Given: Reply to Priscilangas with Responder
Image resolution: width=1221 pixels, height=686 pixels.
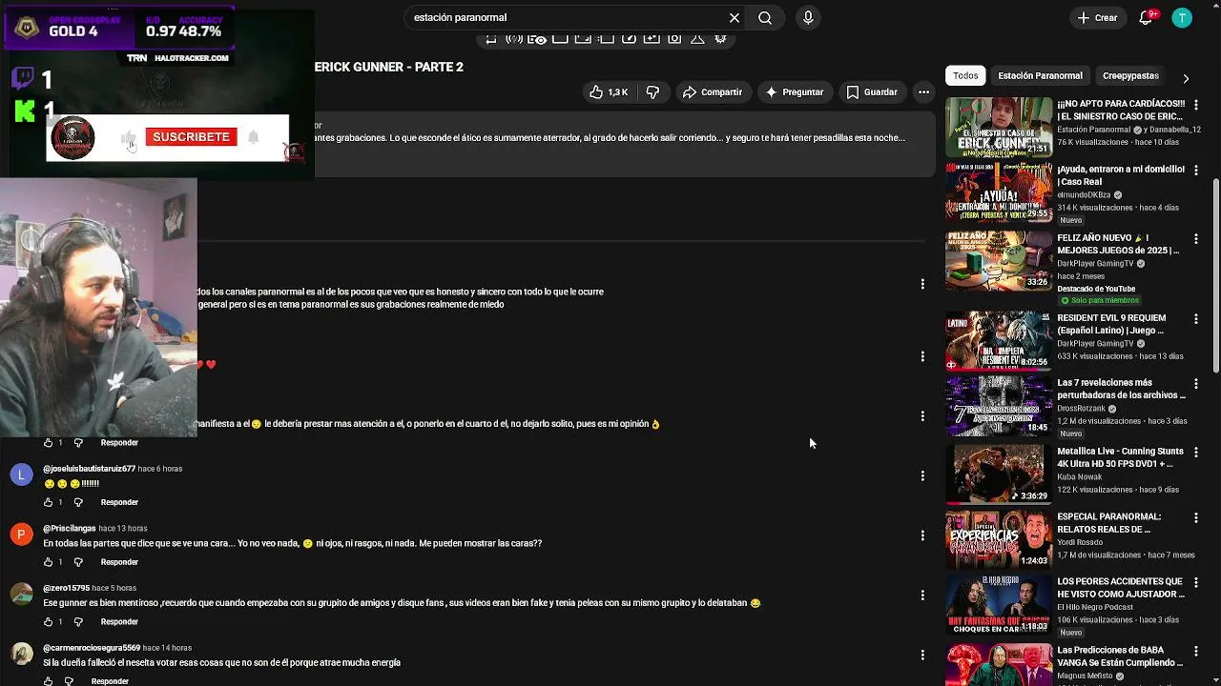Looking at the screenshot, I should (x=119, y=562).
